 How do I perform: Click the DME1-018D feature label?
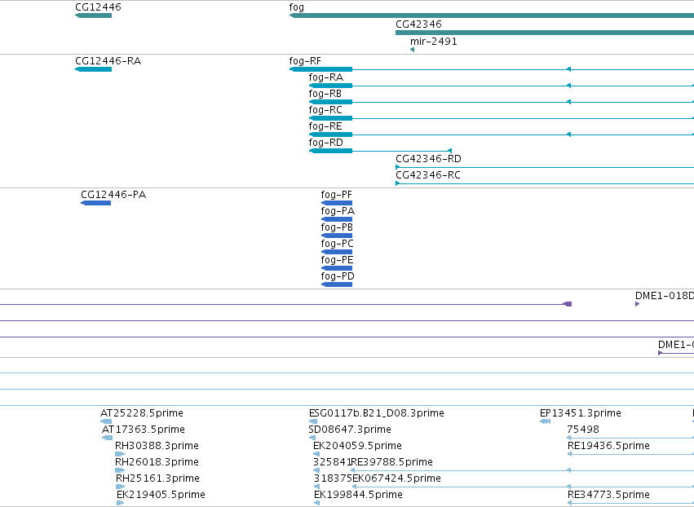[665, 296]
